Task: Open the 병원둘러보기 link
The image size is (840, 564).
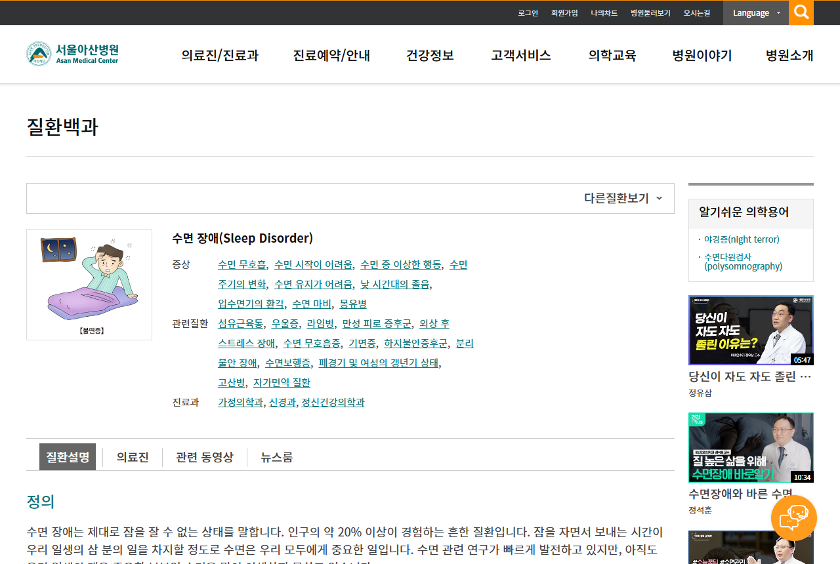Action: 650,13
